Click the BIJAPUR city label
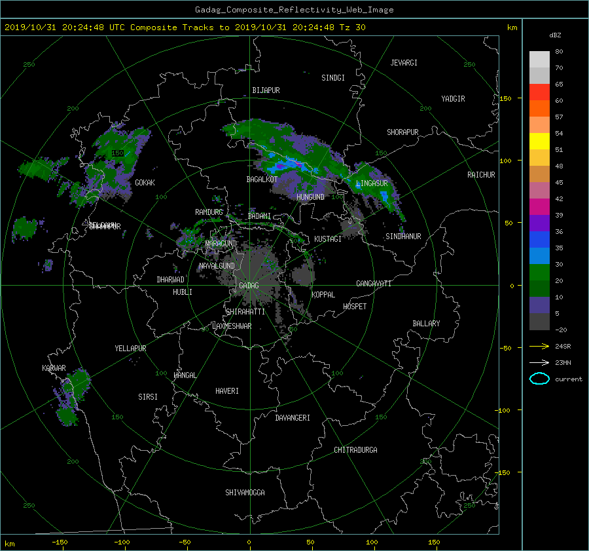Screen dimensions: 589x551 click(x=266, y=90)
